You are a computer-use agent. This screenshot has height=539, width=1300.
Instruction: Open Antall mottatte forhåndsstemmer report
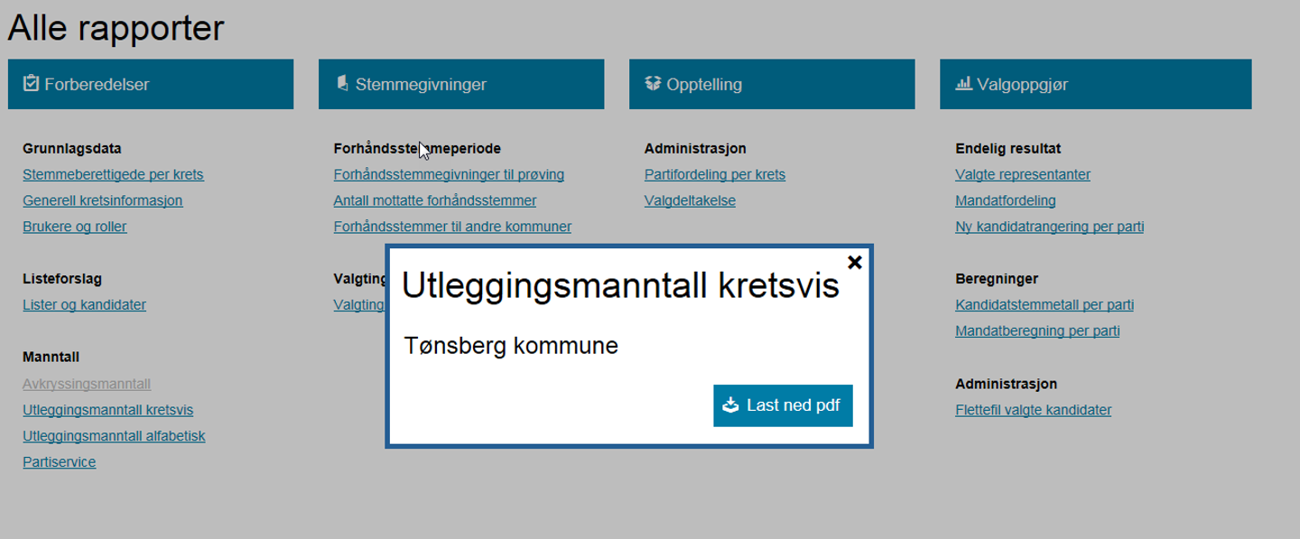tap(435, 200)
